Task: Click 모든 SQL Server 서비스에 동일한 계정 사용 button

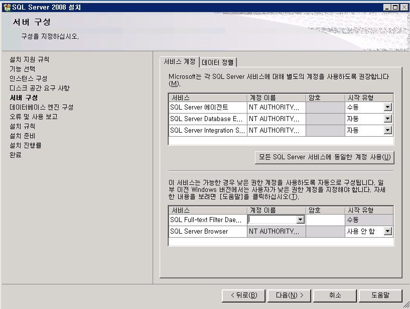Action: [325, 157]
